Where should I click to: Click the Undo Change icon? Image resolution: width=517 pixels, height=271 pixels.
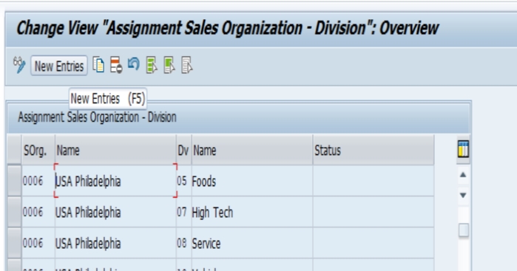click(134, 64)
